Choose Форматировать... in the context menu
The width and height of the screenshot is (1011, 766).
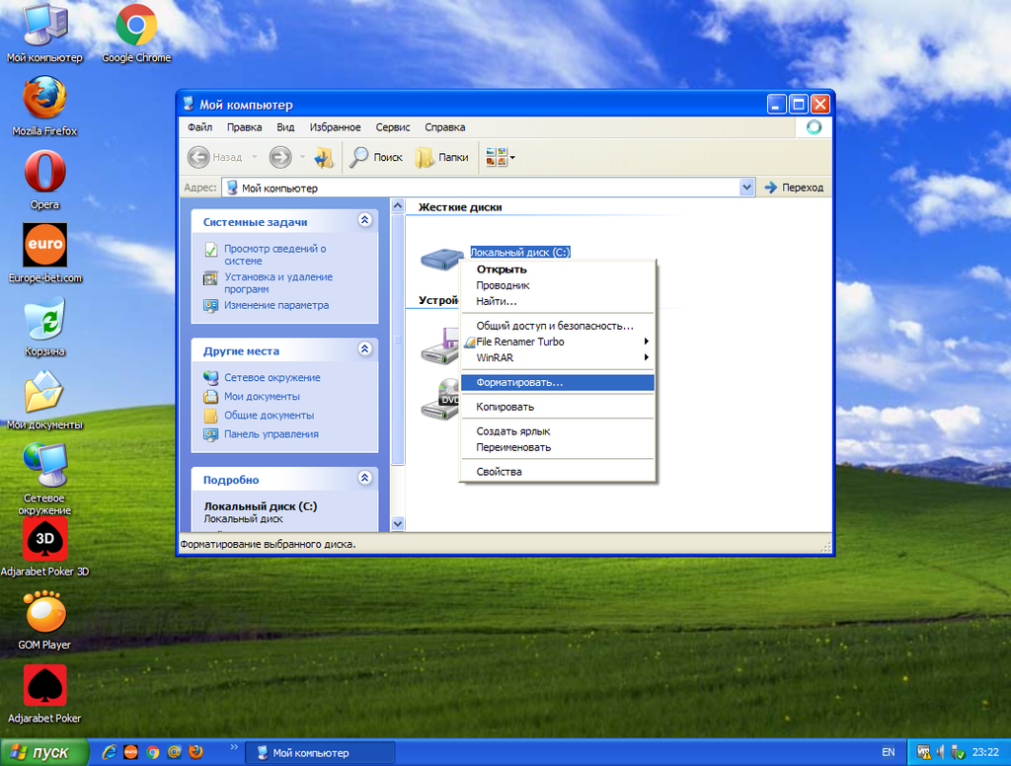pyautogui.click(x=558, y=382)
